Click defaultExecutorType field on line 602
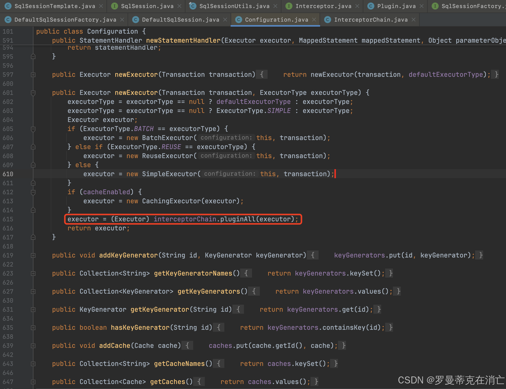Viewport: 506px width, 389px height. [x=254, y=102]
